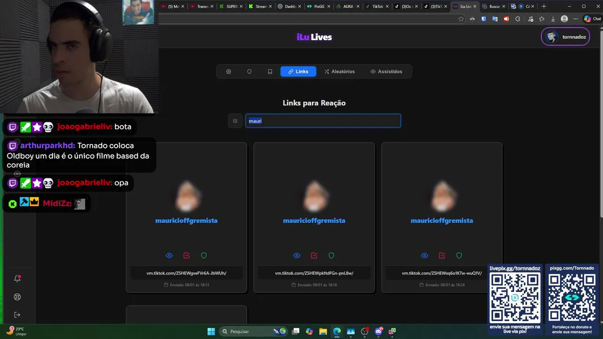The height and width of the screenshot is (339, 603).
Task: Switch to the Buscar browser tab
Action: tap(493, 7)
